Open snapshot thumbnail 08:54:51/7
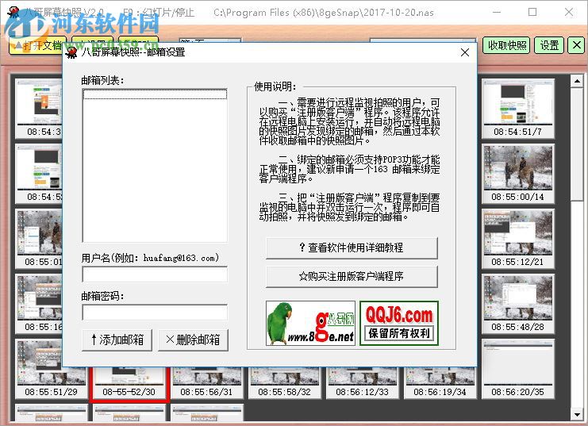Image resolution: width=588 pixels, height=426 pixels. tap(518, 108)
